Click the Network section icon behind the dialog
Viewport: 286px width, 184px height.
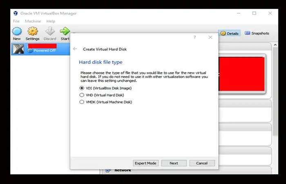tap(108, 171)
